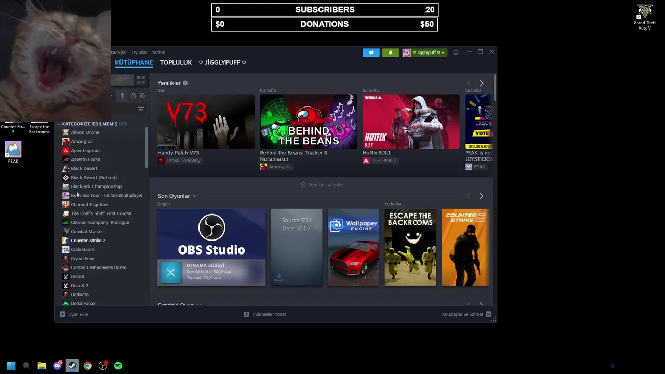Open the Yardım menu

coord(158,52)
